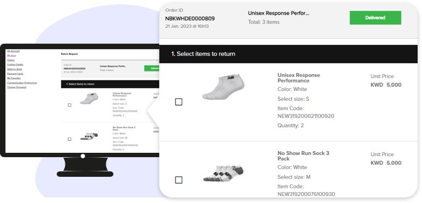The width and height of the screenshot is (422, 203).
Task: Click small white sock thumbnail on monitor
Action: (89, 99)
